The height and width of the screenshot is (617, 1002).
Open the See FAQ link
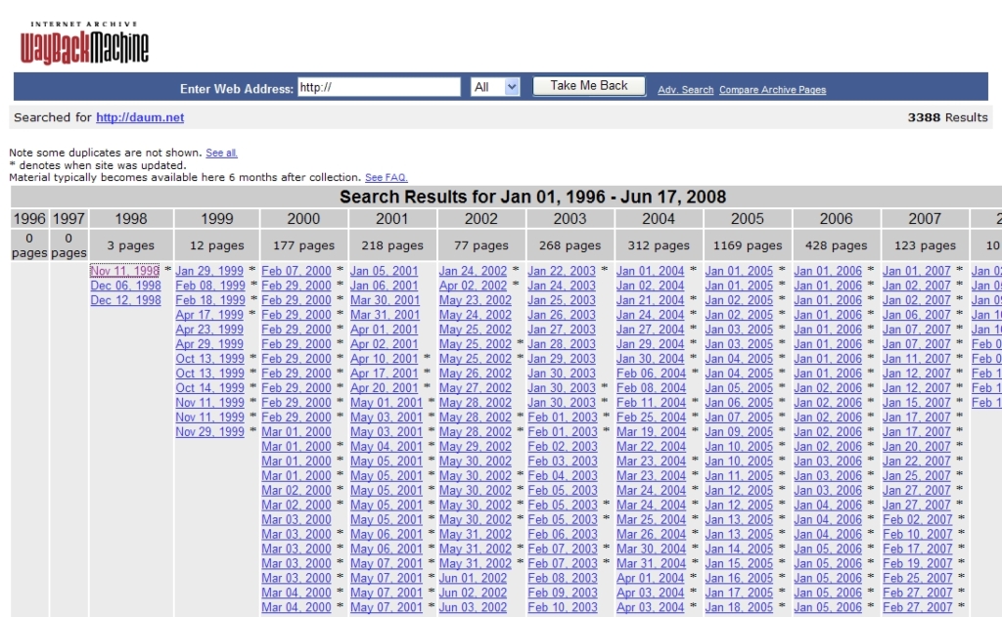(386, 178)
